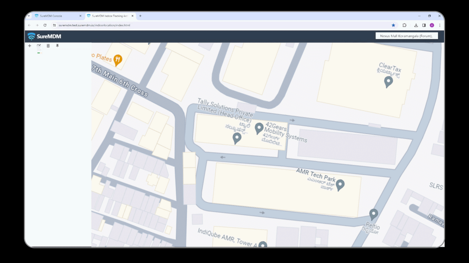Click the edit pencil icon in sidebar toolbar
The image size is (469, 263).
39,46
